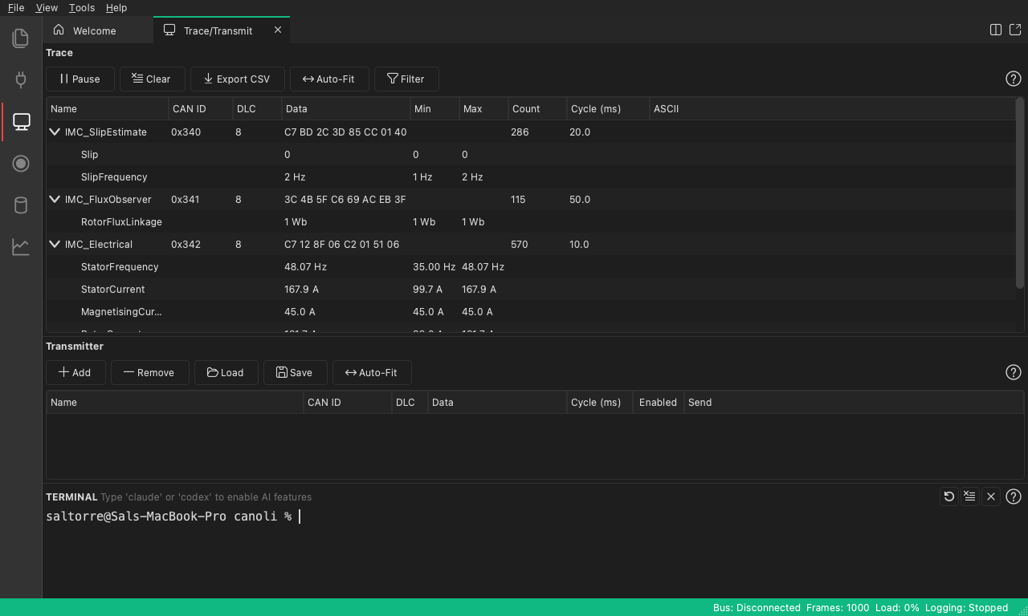Viewport: 1028px width, 616px height.
Task: Pause the trace
Action: coord(80,79)
